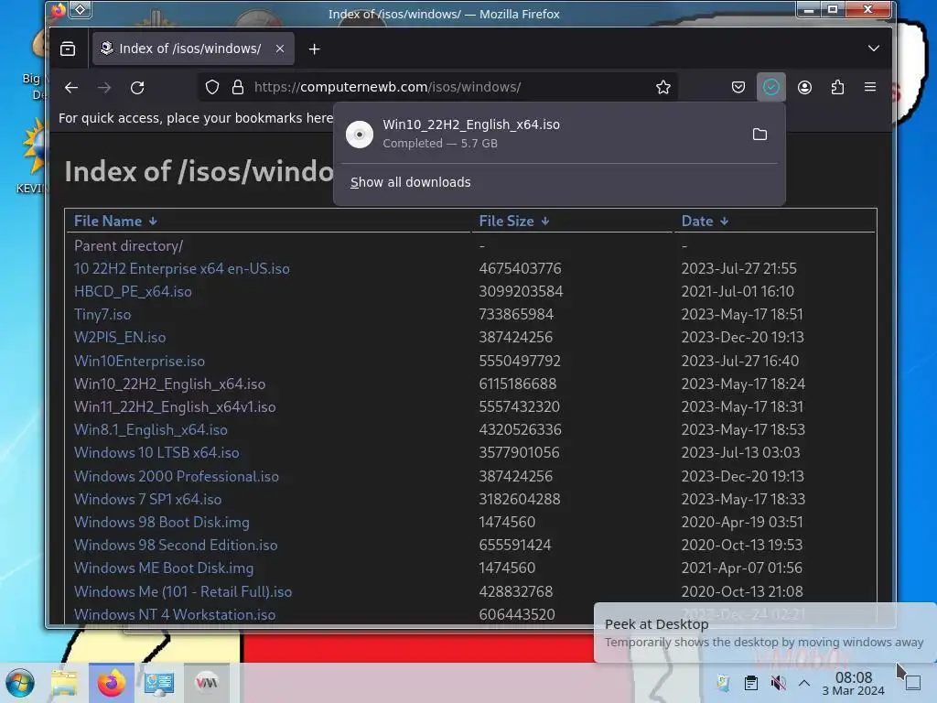Click Windows 7 SP1 x64.iso link
Image resolution: width=937 pixels, height=703 pixels.
pos(147,499)
